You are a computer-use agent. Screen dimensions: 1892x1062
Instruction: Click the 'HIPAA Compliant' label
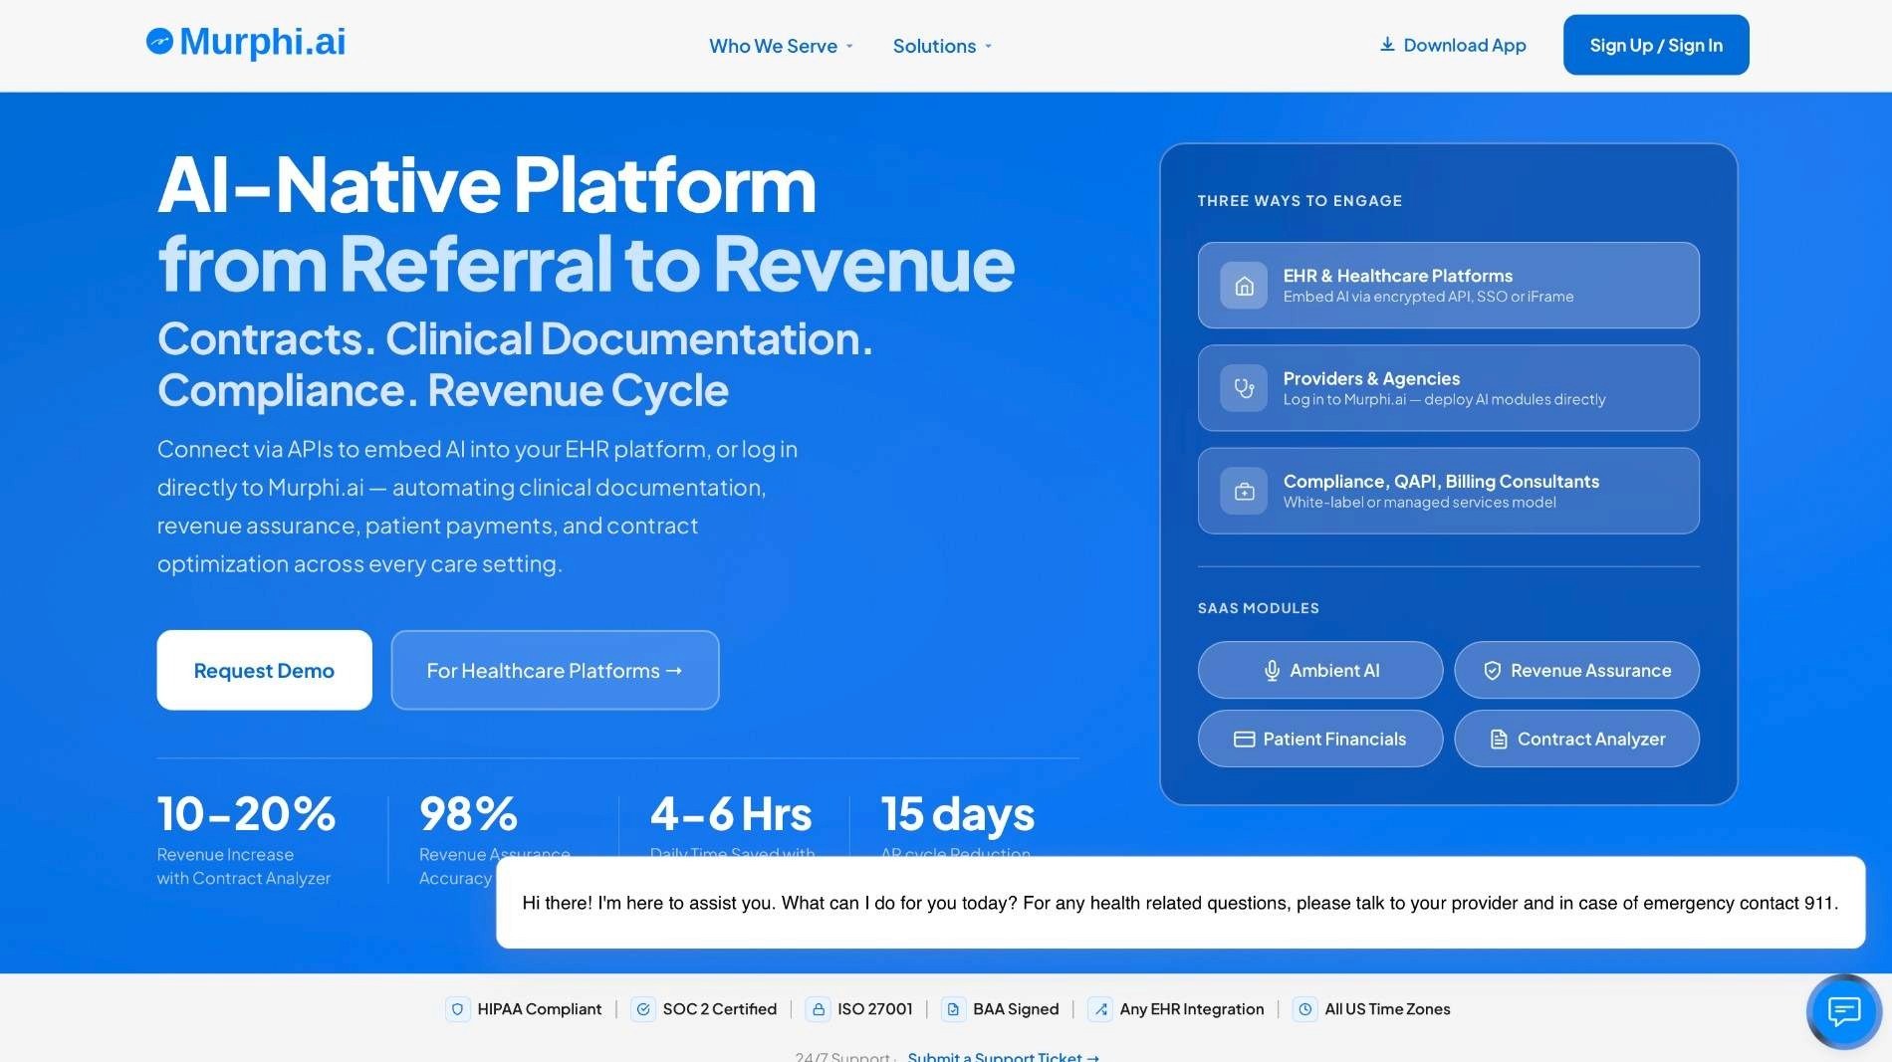tap(540, 1009)
